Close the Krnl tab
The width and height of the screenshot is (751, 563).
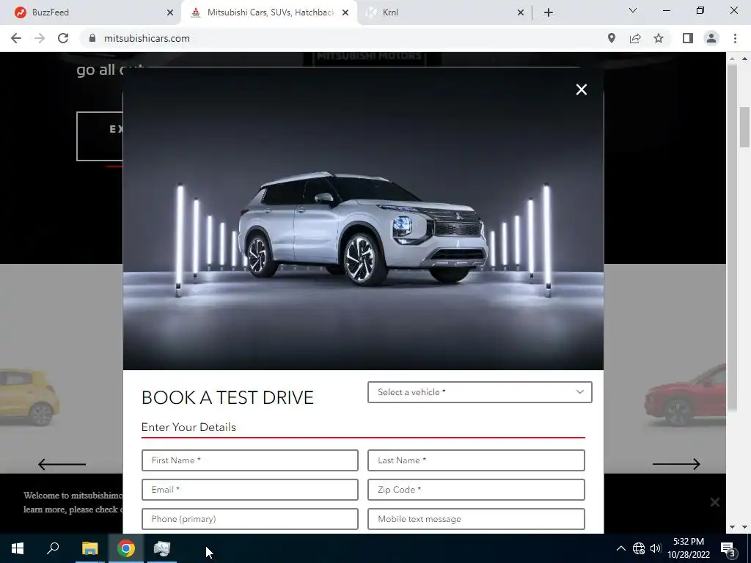[521, 12]
